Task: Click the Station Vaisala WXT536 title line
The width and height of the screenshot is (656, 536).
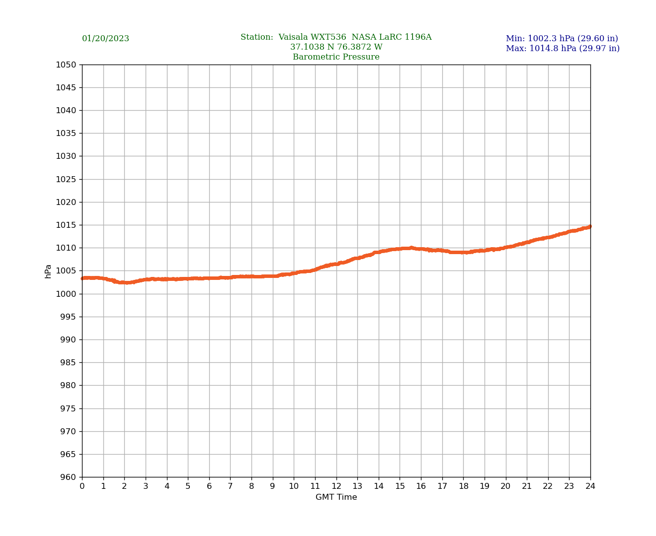Action: pos(336,37)
